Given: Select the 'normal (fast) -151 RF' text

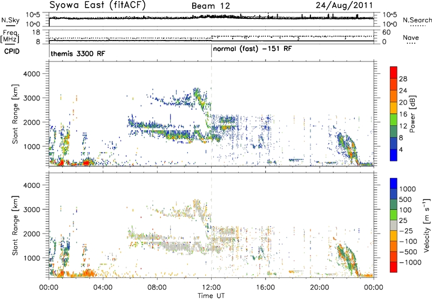Looking at the screenshot, I should click(x=252, y=49).
